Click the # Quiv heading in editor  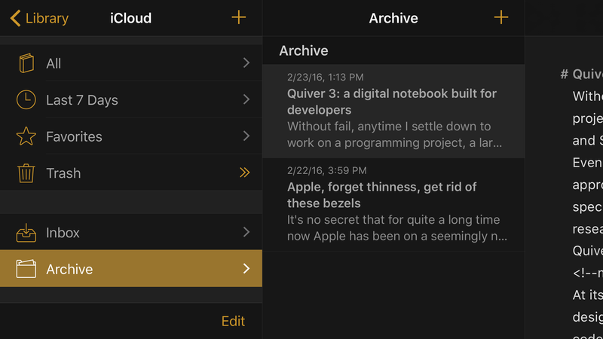tap(581, 74)
